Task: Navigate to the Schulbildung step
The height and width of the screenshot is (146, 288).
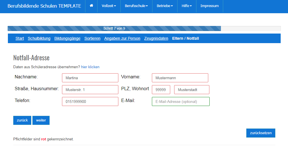Action: [x=39, y=38]
